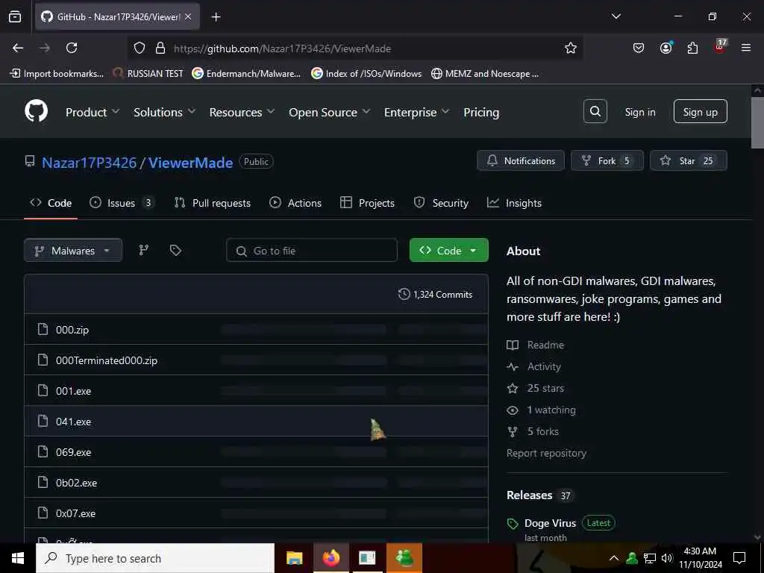Expand the Open Source menu
This screenshot has width=764, height=573.
click(329, 112)
